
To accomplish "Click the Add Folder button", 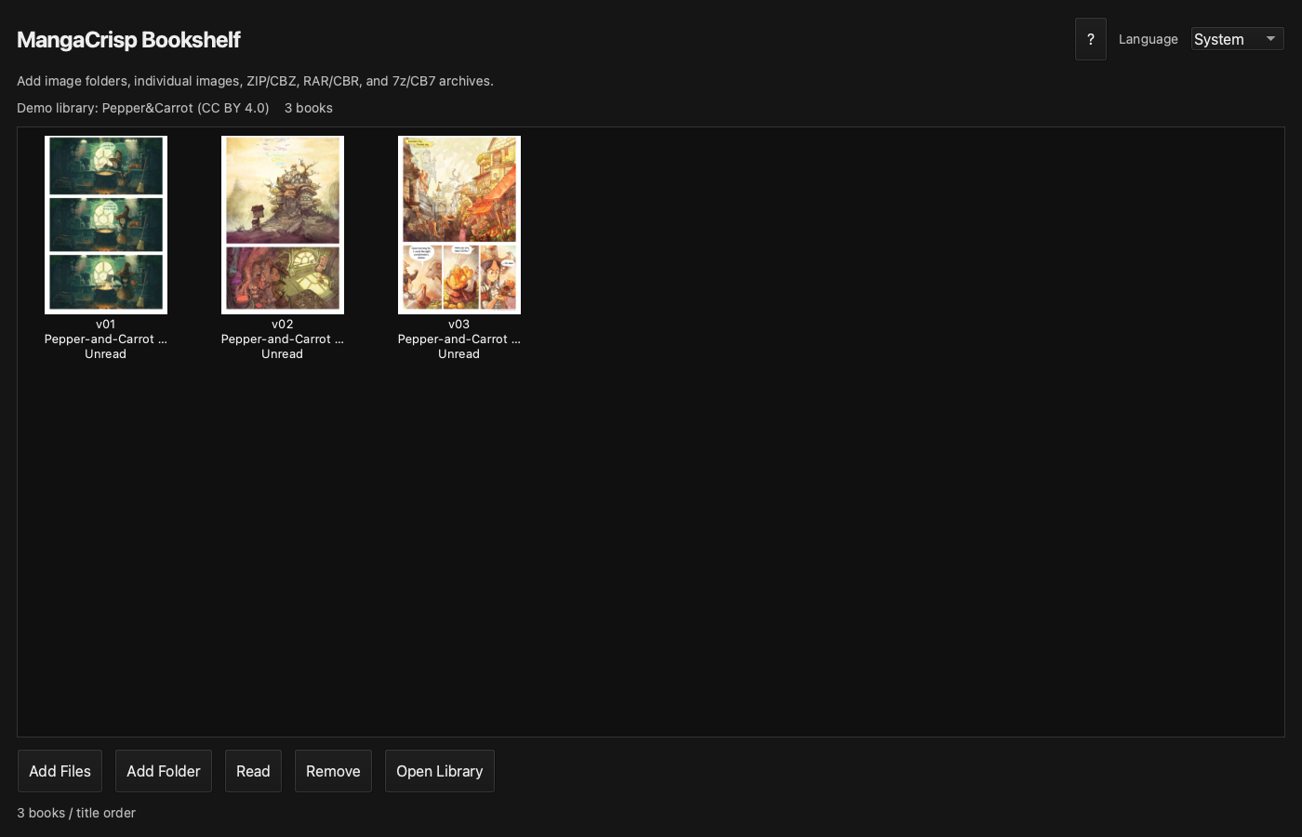I will tap(164, 771).
